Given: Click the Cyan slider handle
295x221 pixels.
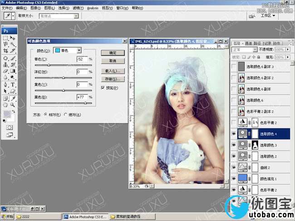Looking at the screenshot, I should pyautogui.click(x=49, y=65).
